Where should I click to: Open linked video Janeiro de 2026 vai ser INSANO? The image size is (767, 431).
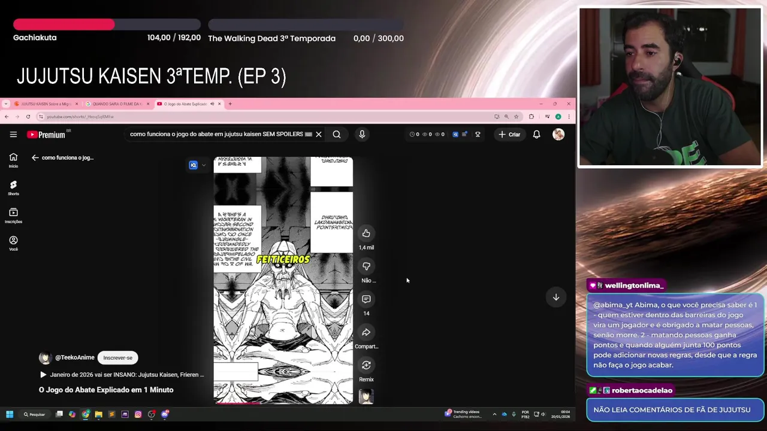coord(122,375)
